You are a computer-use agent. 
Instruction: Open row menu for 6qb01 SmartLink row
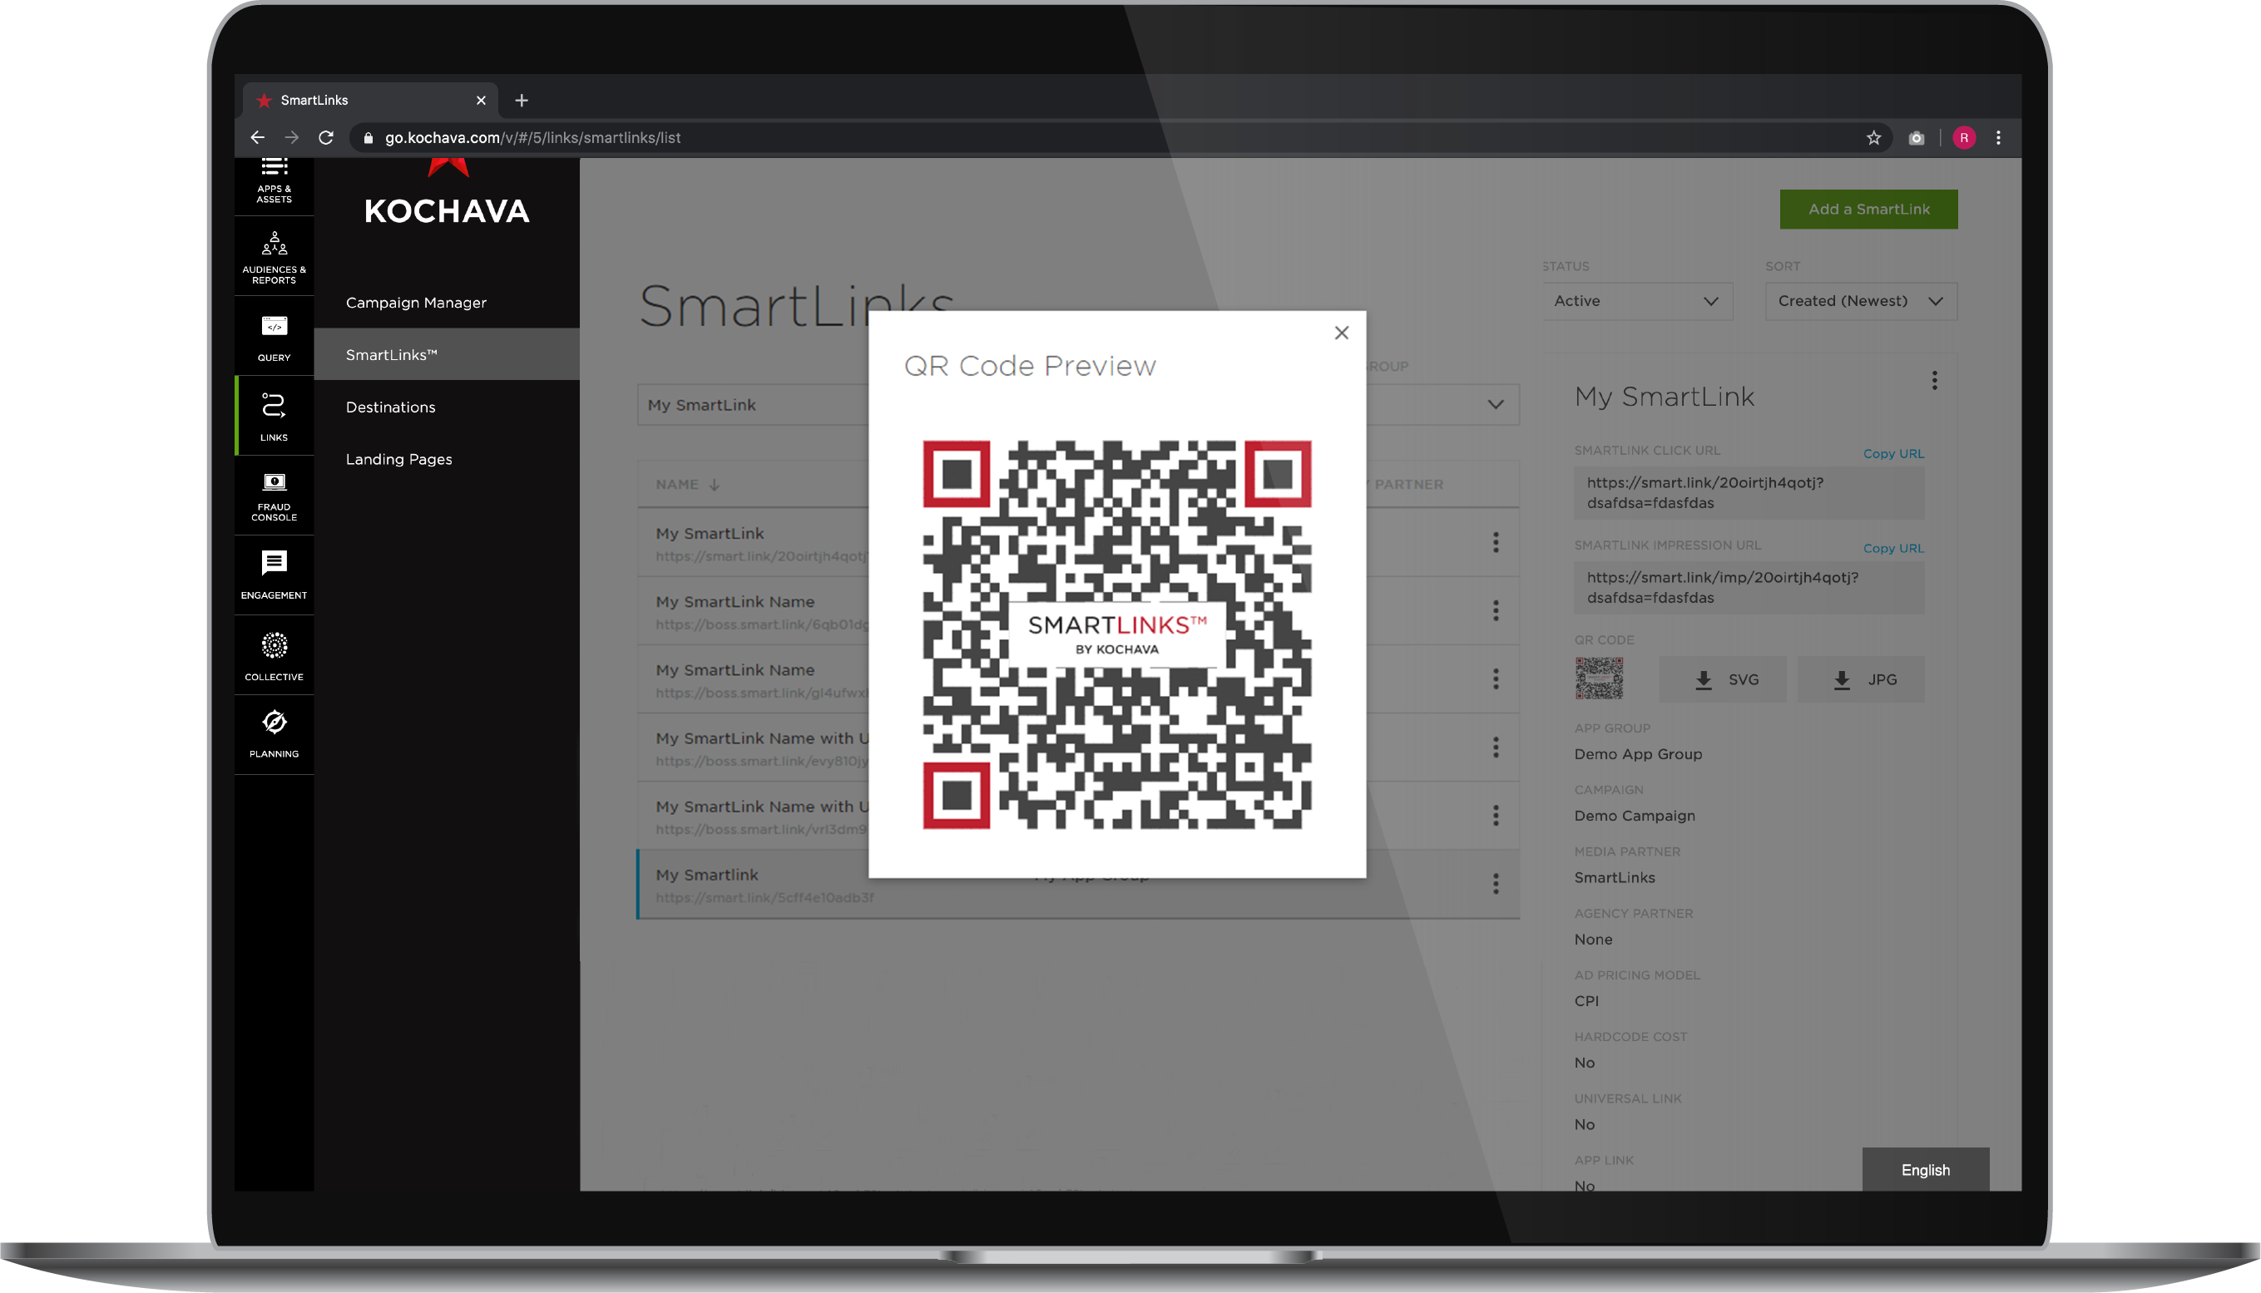pos(1496,611)
